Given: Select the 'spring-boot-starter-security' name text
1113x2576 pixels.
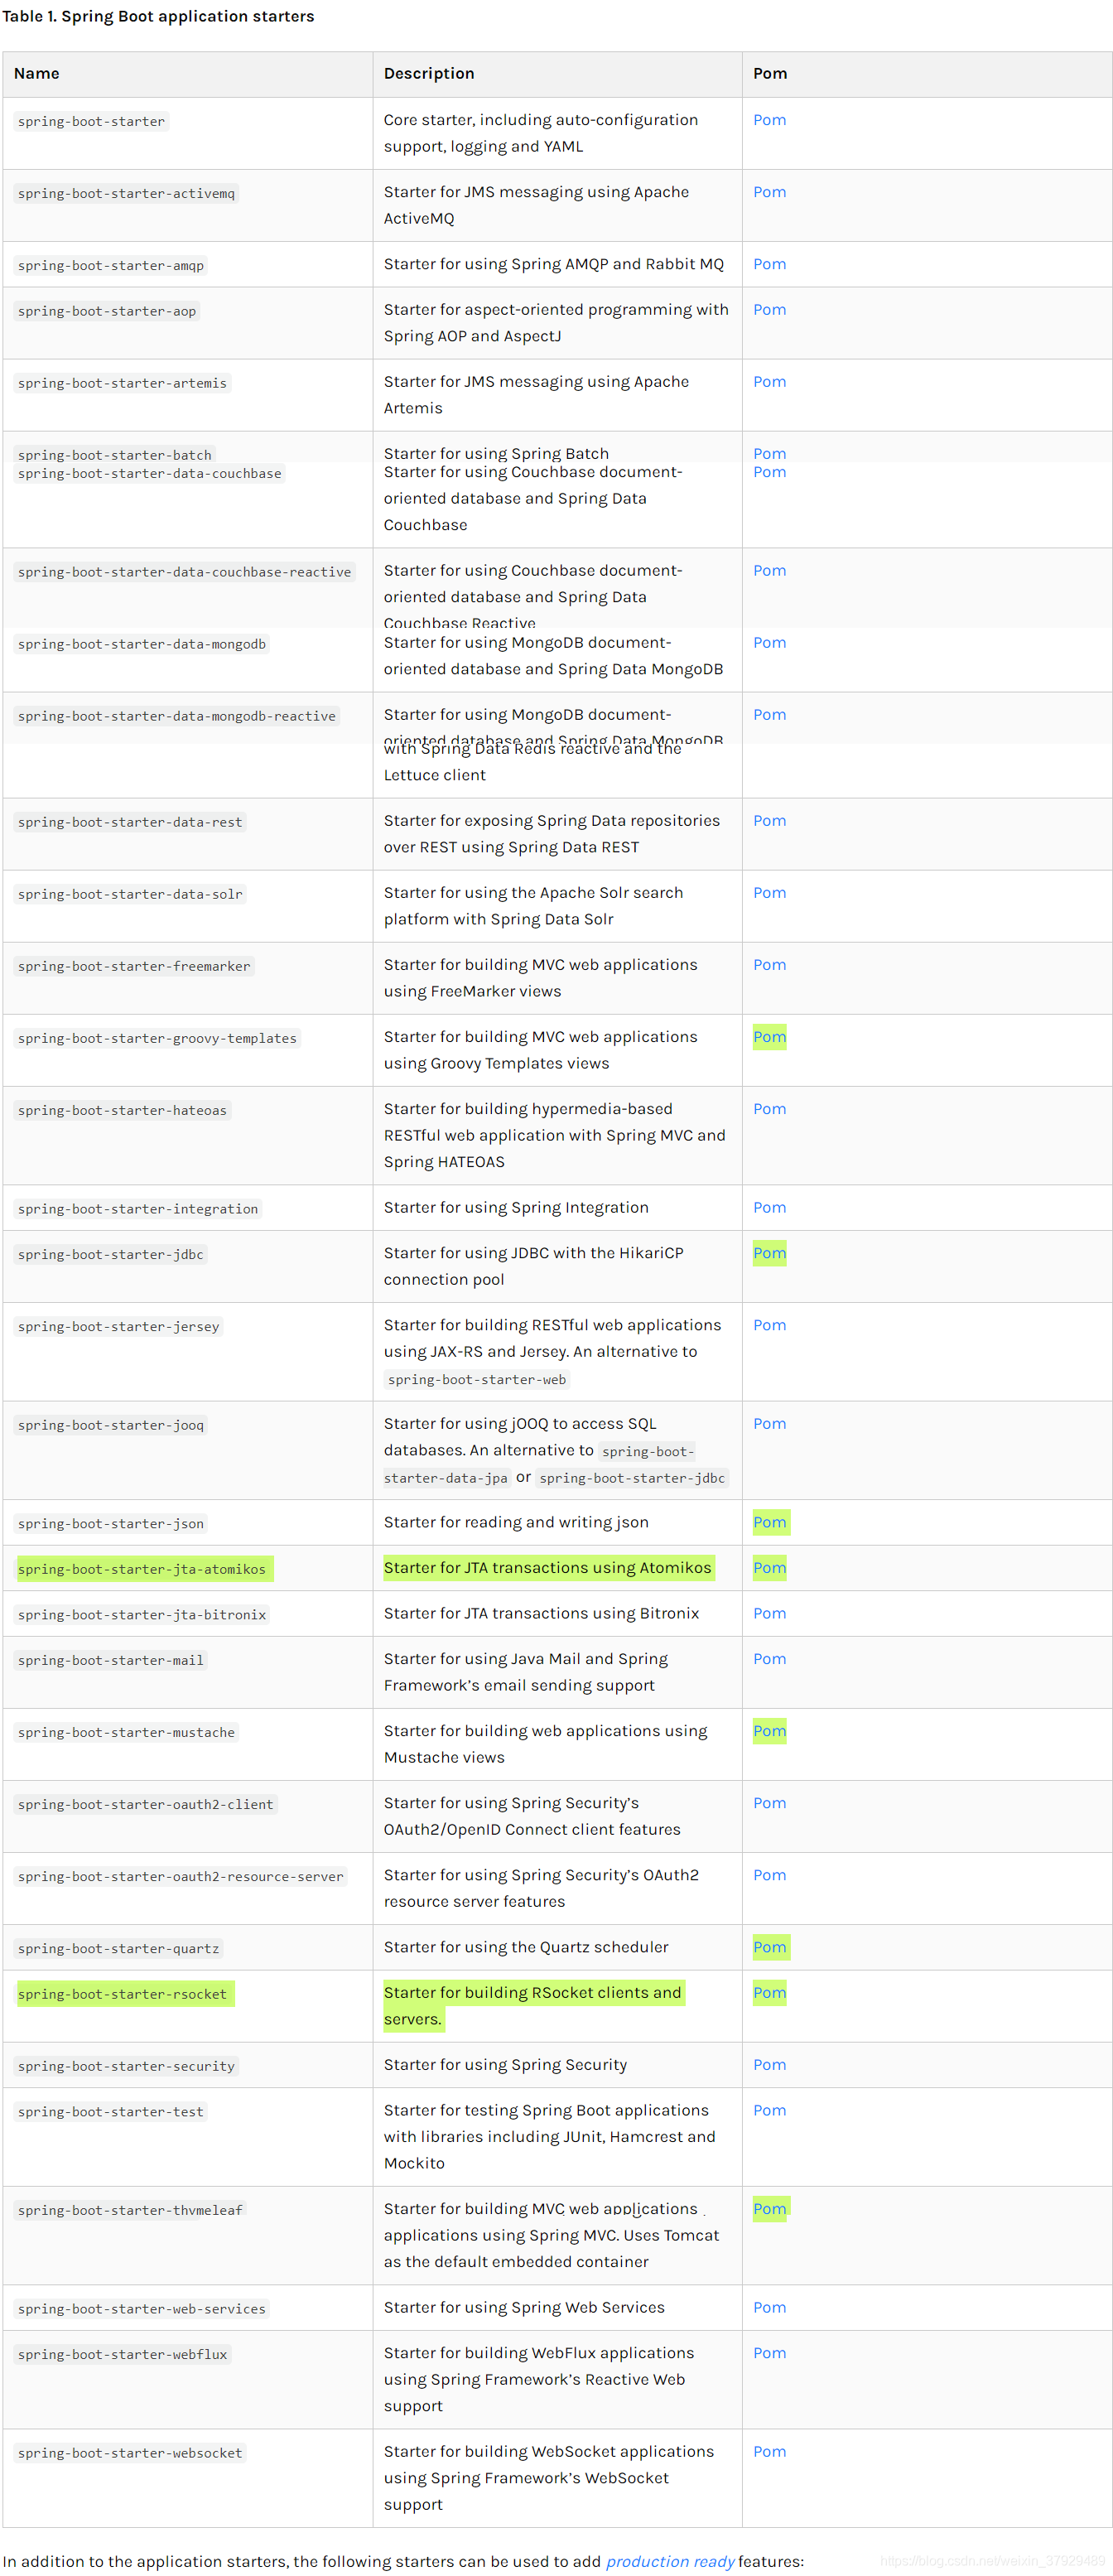Looking at the screenshot, I should [126, 2067].
